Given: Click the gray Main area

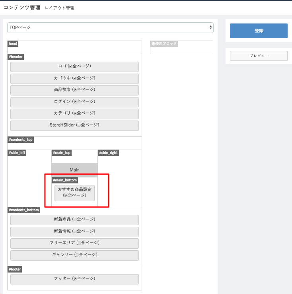Looking at the screenshot, I should pos(74,170).
